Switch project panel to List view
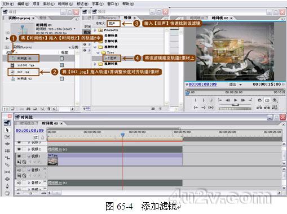This screenshot has height=214, width=287. coord(6,109)
